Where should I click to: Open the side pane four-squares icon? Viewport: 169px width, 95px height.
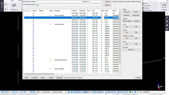point(167,29)
